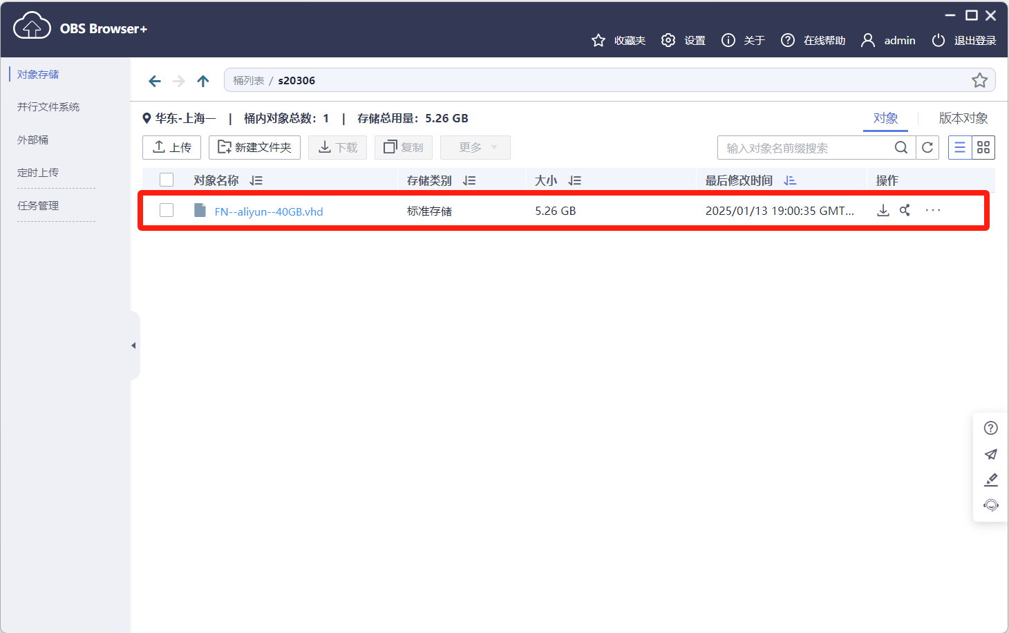Viewport: 1009px width, 633px height.
Task: Bookmark the current path with the star icon
Action: [979, 80]
